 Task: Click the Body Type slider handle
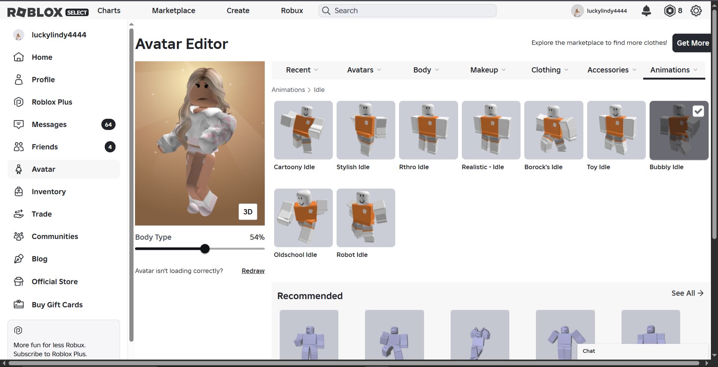pyautogui.click(x=205, y=249)
